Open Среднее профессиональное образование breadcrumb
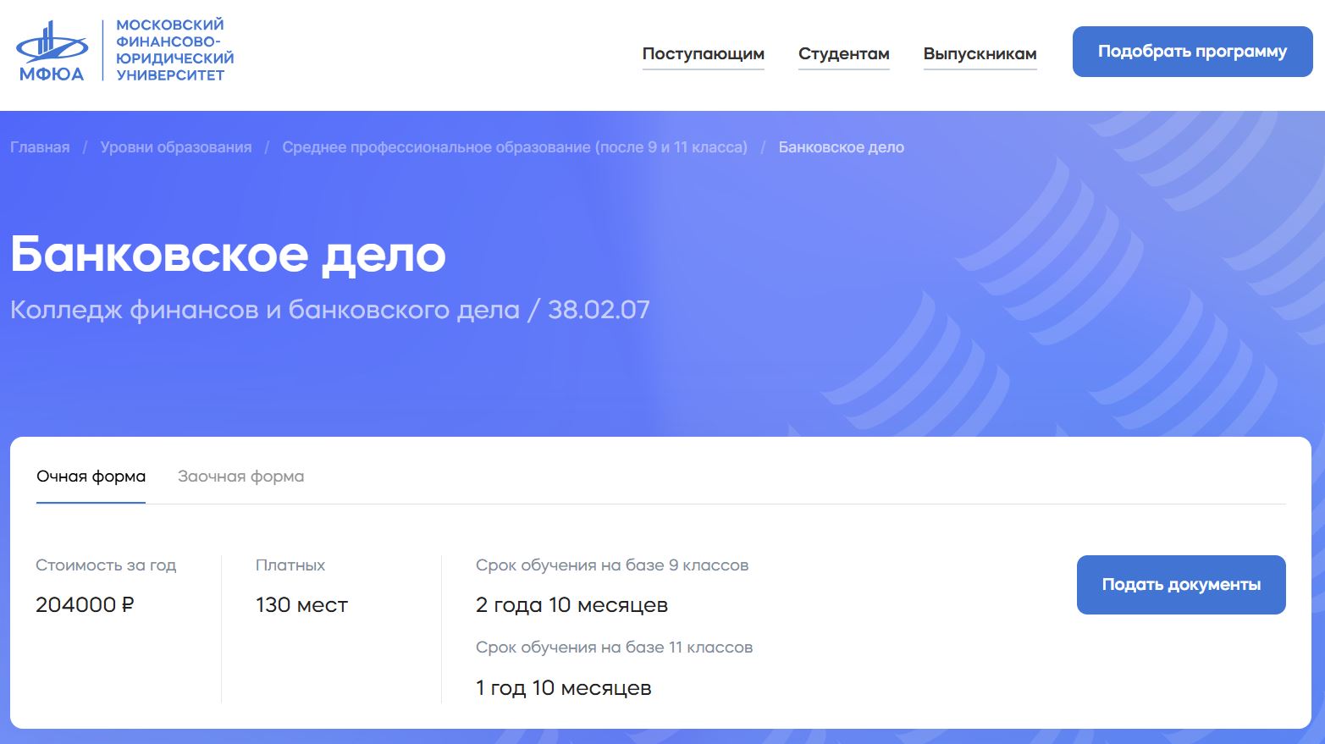1325x744 pixels. click(515, 147)
